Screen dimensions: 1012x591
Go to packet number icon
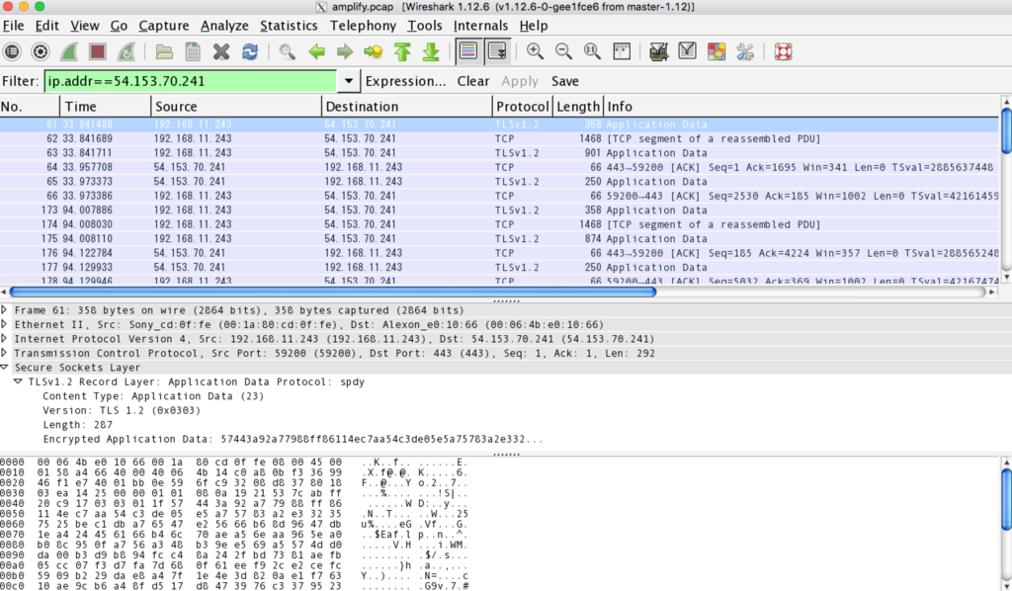coord(373,51)
